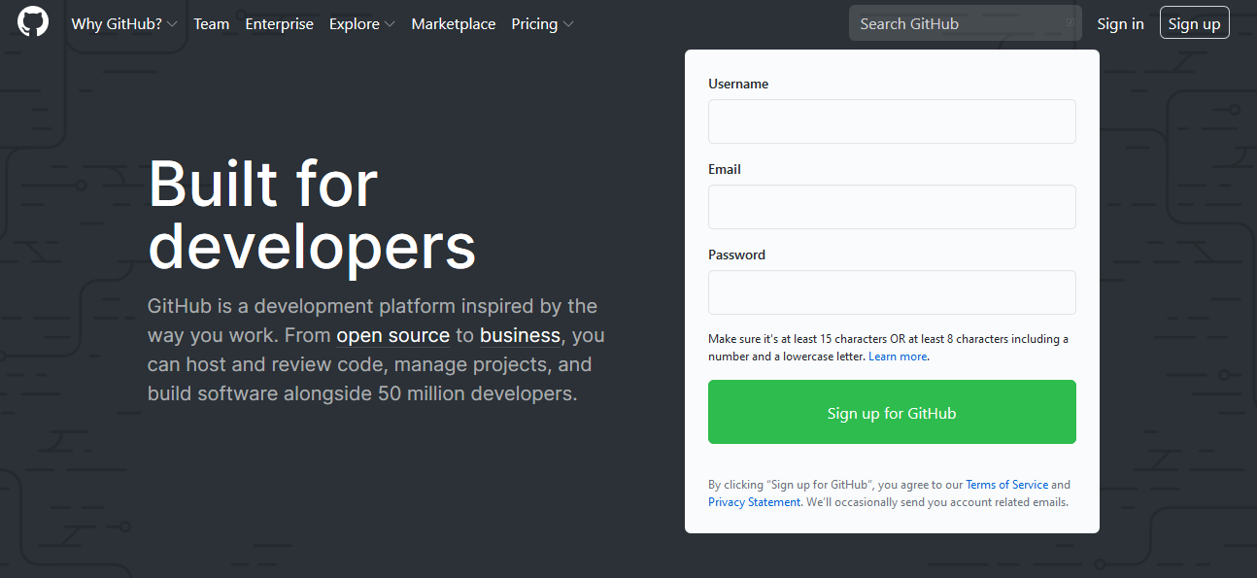1257x578 pixels.
Task: Open the Terms of Service link
Action: [1006, 484]
